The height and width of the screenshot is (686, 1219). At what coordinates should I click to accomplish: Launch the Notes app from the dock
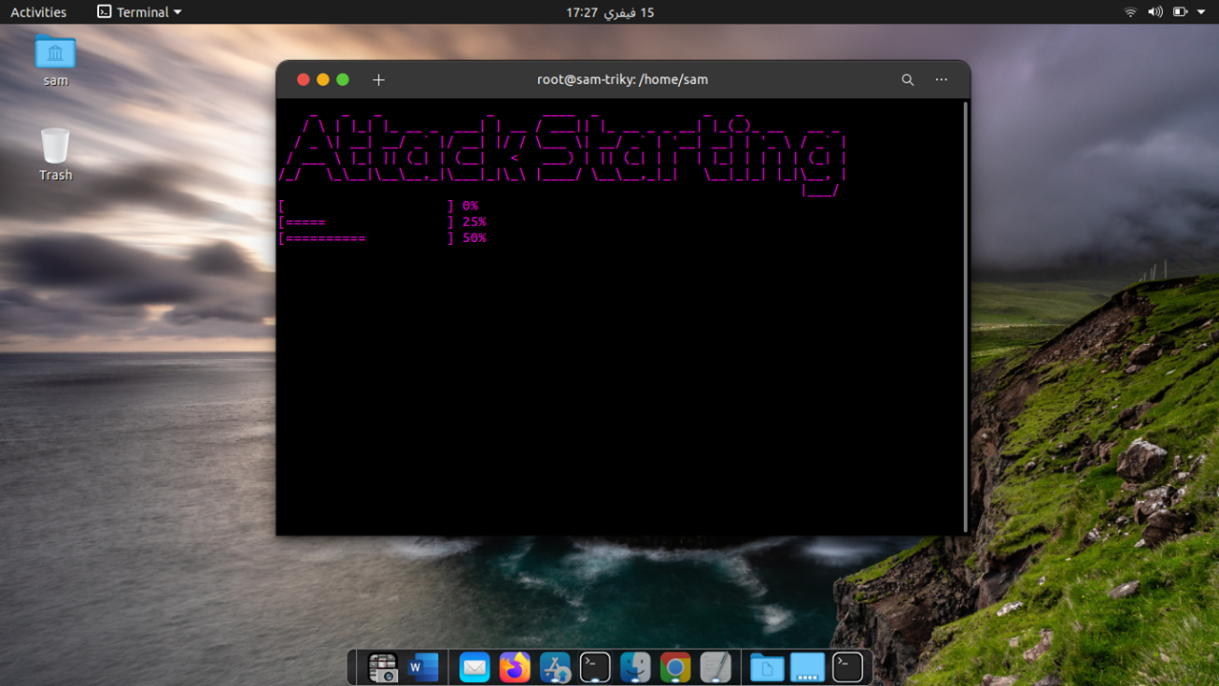click(x=715, y=667)
